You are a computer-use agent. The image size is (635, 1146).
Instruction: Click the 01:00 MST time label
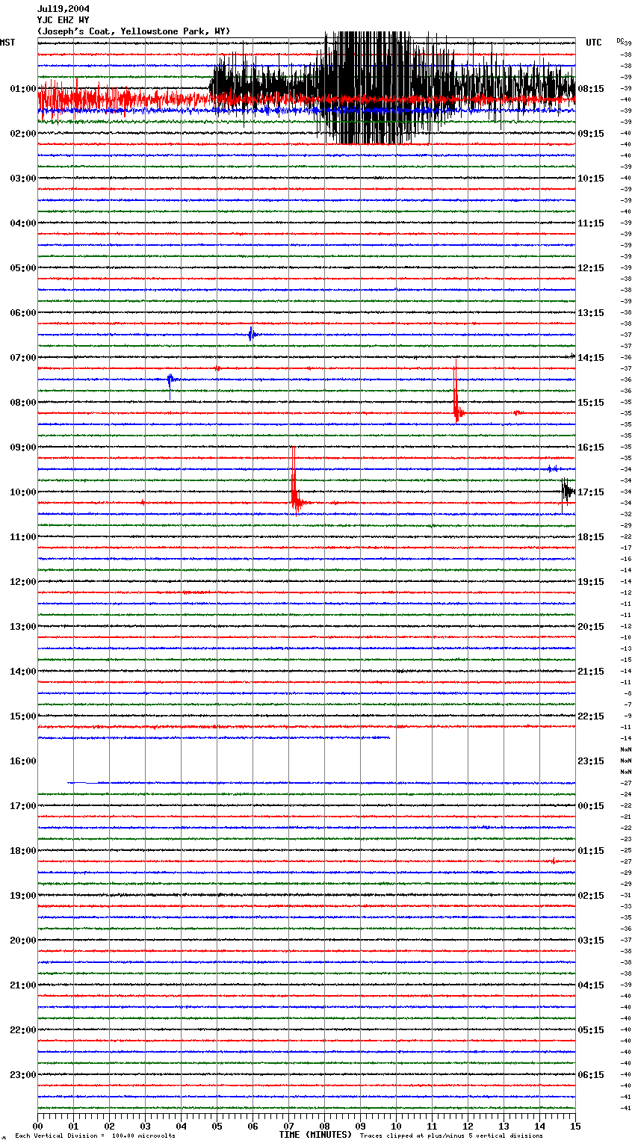click(x=23, y=89)
